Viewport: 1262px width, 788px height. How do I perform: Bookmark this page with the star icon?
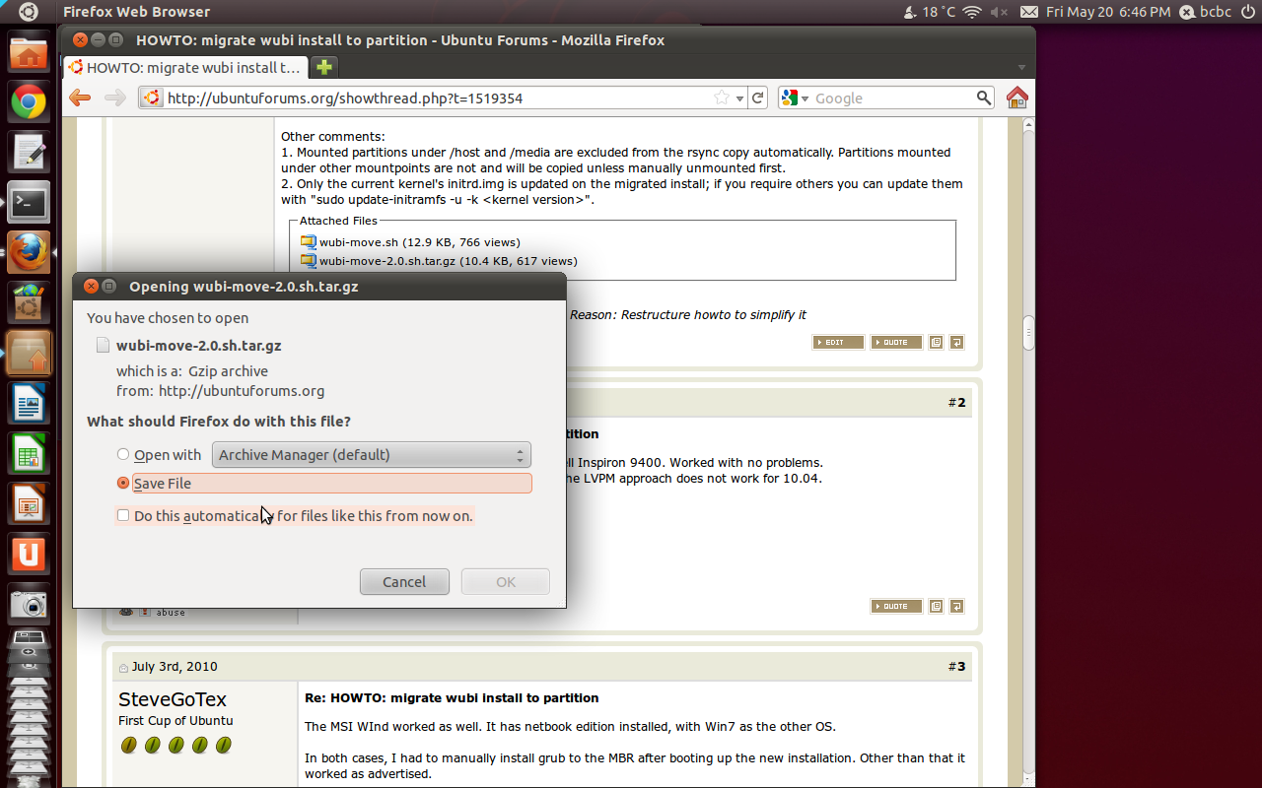[x=722, y=98]
